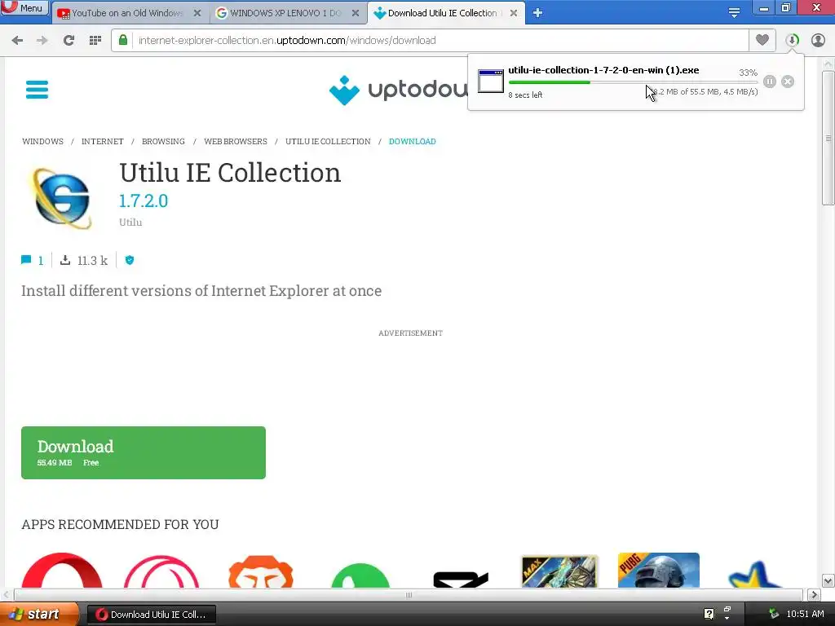Open version 1.7.2.0 link
The width and height of the screenshot is (835, 626).
(144, 201)
